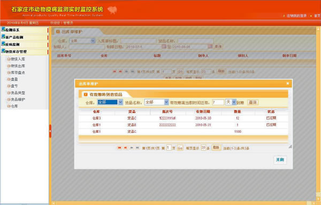This screenshot has height=205, width=321.
Task: Click the 关闭 button
Action: (280, 160)
